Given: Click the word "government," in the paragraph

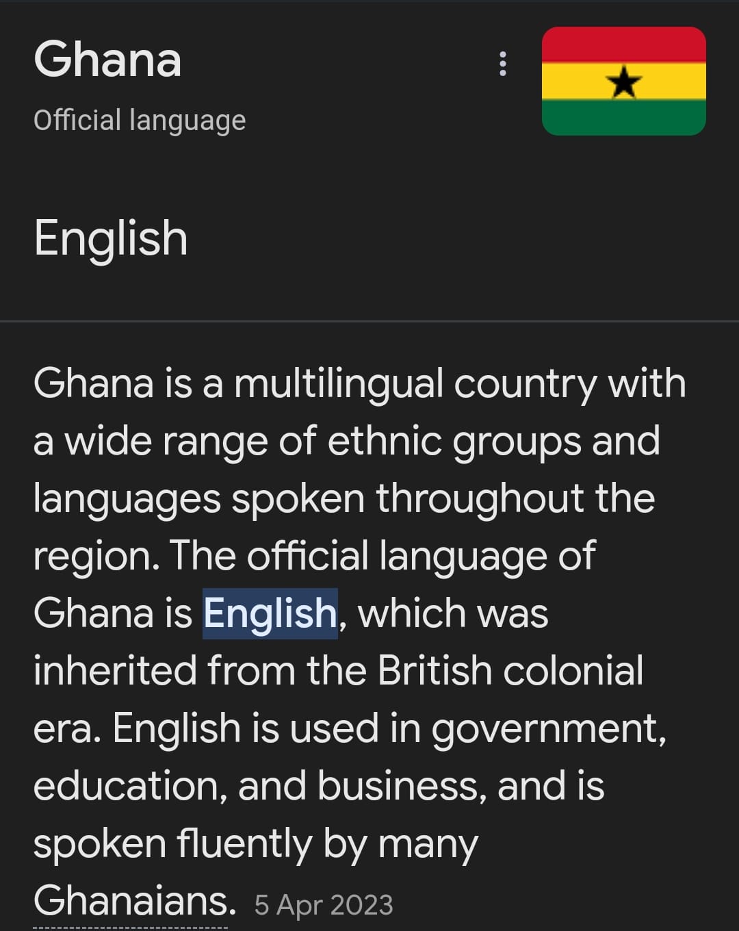Looking at the screenshot, I should (x=548, y=728).
